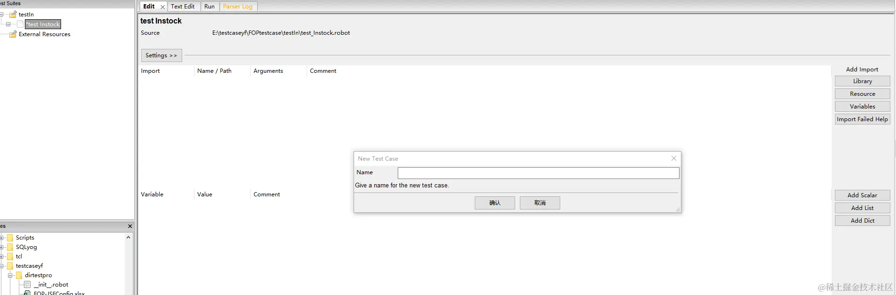Image resolution: width=896 pixels, height=295 pixels.
Task: Open the Run tab
Action: click(x=209, y=7)
